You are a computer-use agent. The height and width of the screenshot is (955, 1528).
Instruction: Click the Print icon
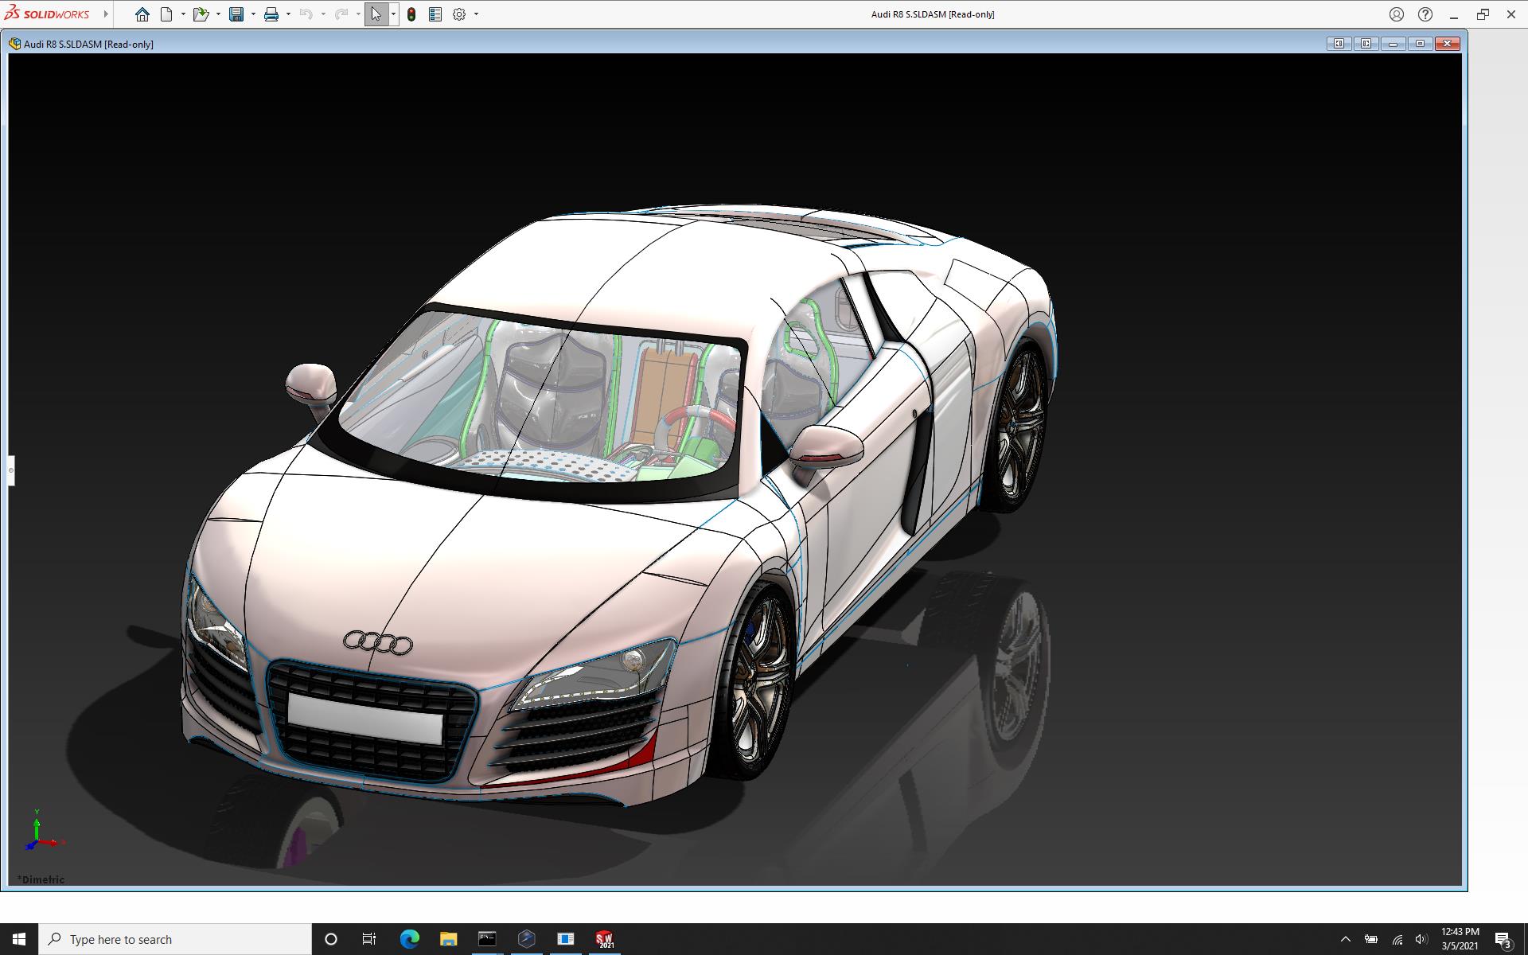tap(271, 14)
